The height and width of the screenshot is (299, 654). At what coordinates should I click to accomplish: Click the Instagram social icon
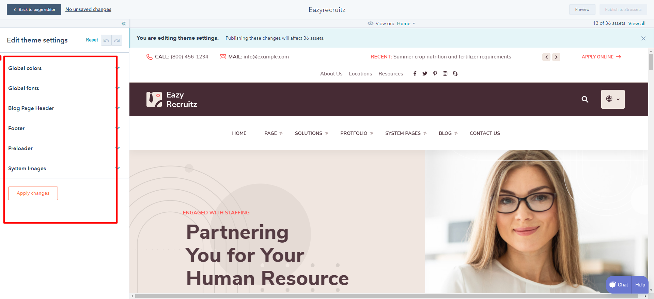pyautogui.click(x=445, y=74)
